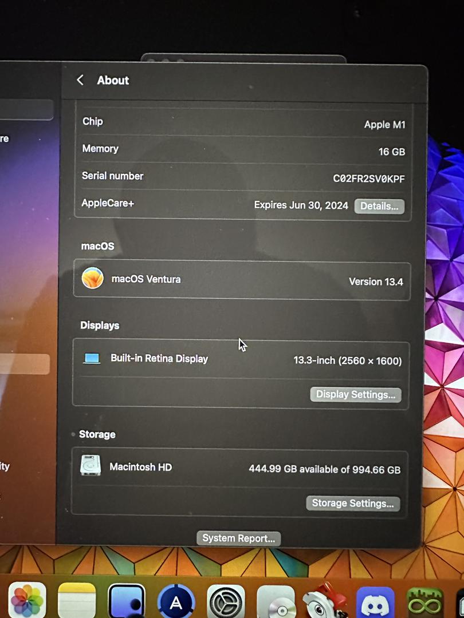This screenshot has width=464, height=618.
Task: Click the macOS section heading
Action: [x=97, y=246]
